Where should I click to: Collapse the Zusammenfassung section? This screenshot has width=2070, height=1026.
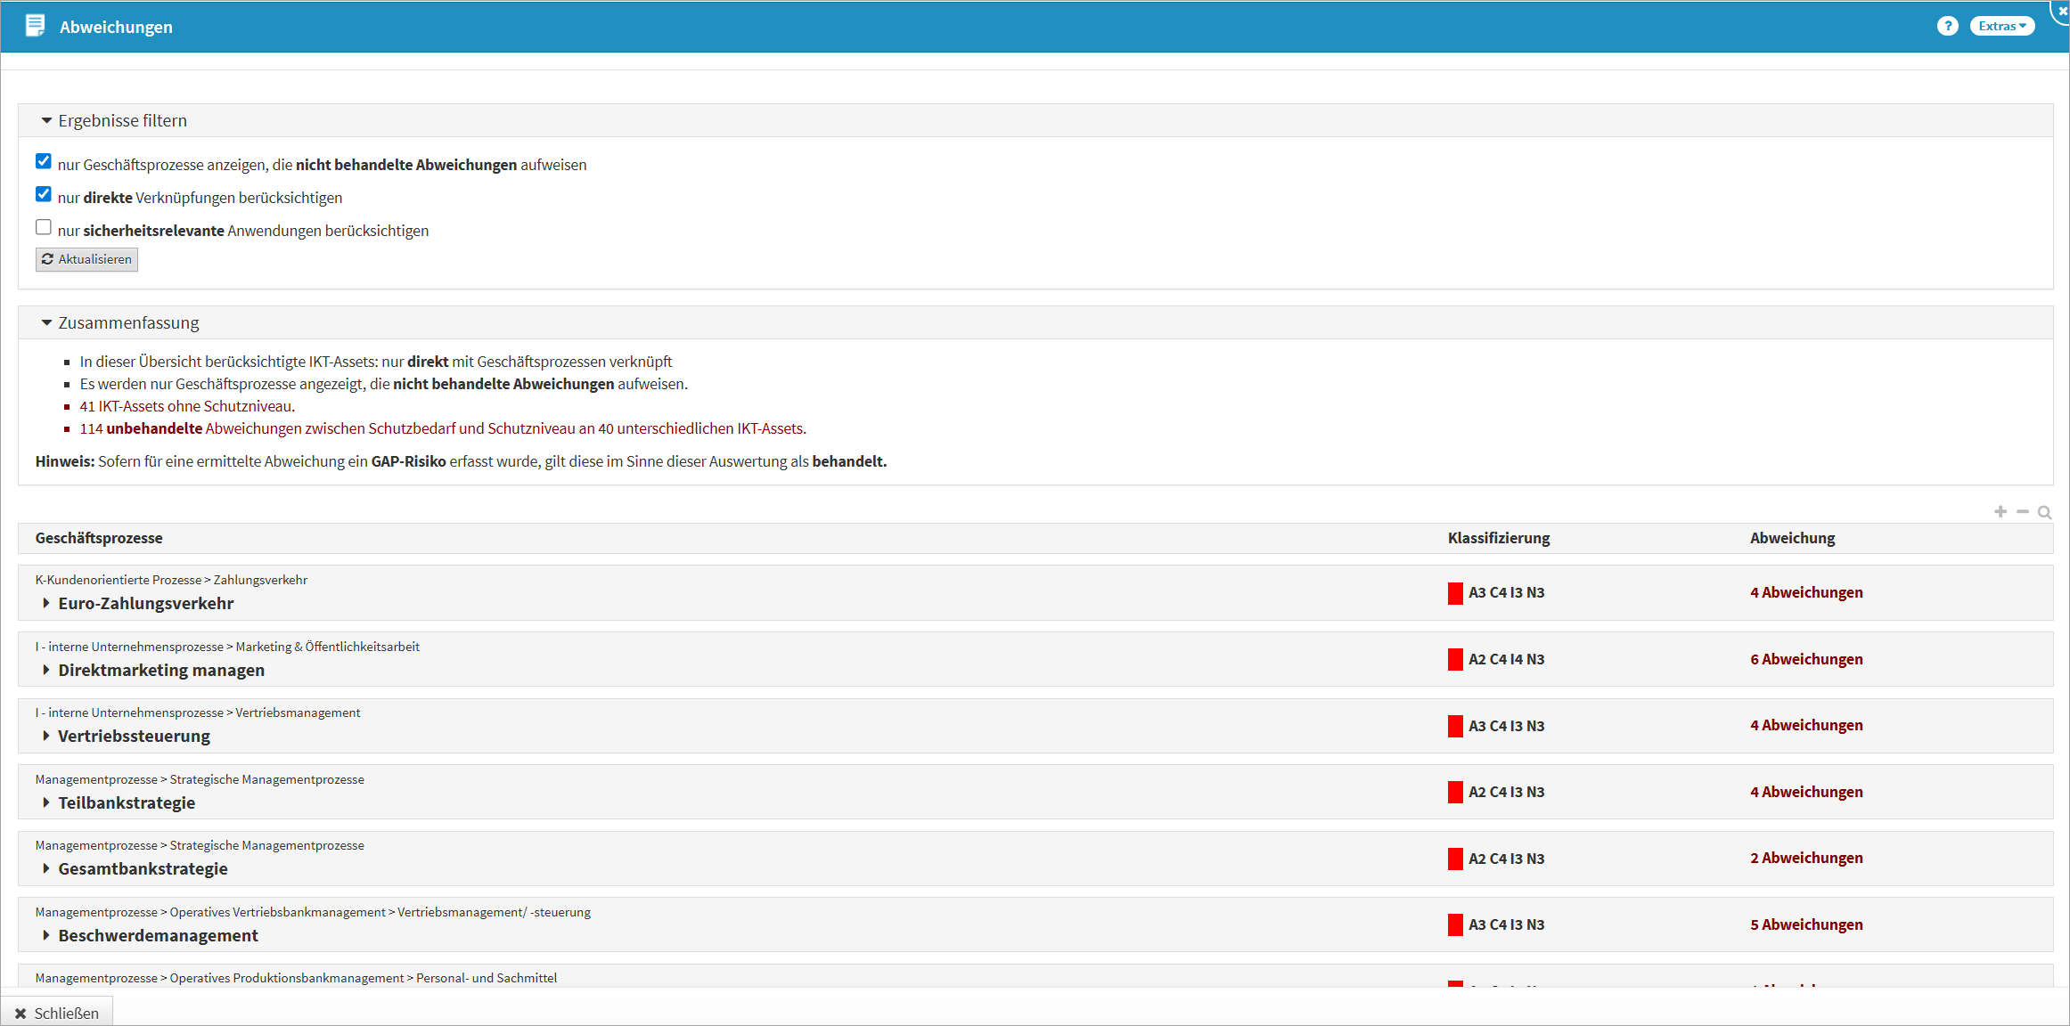click(x=47, y=323)
